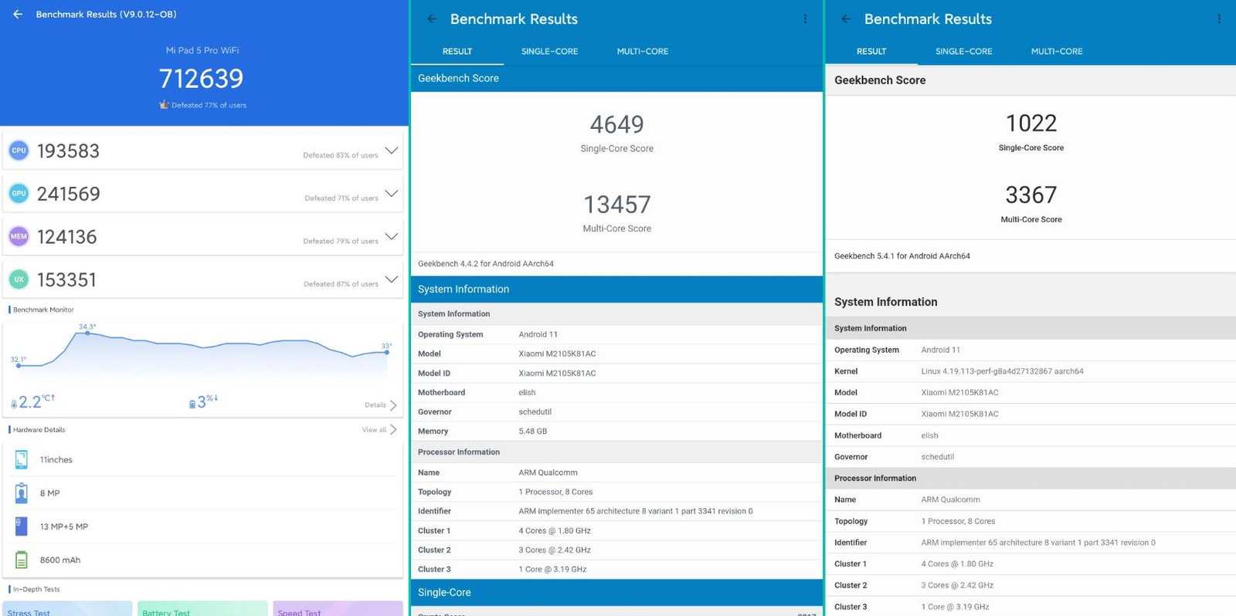Click the CPU score badge icon
Screen dimensions: 1236x616
tap(19, 151)
